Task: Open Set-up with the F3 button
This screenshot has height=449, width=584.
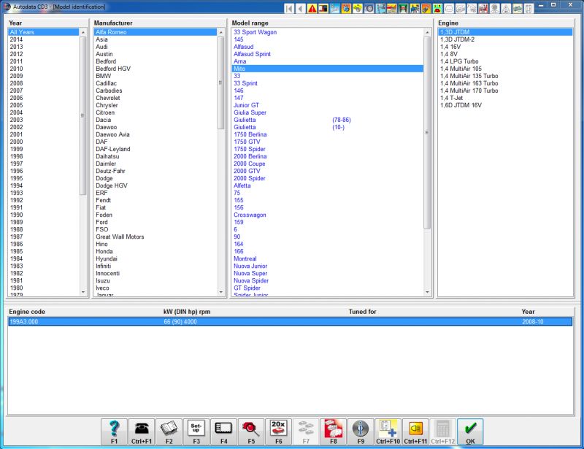Action: [x=196, y=432]
